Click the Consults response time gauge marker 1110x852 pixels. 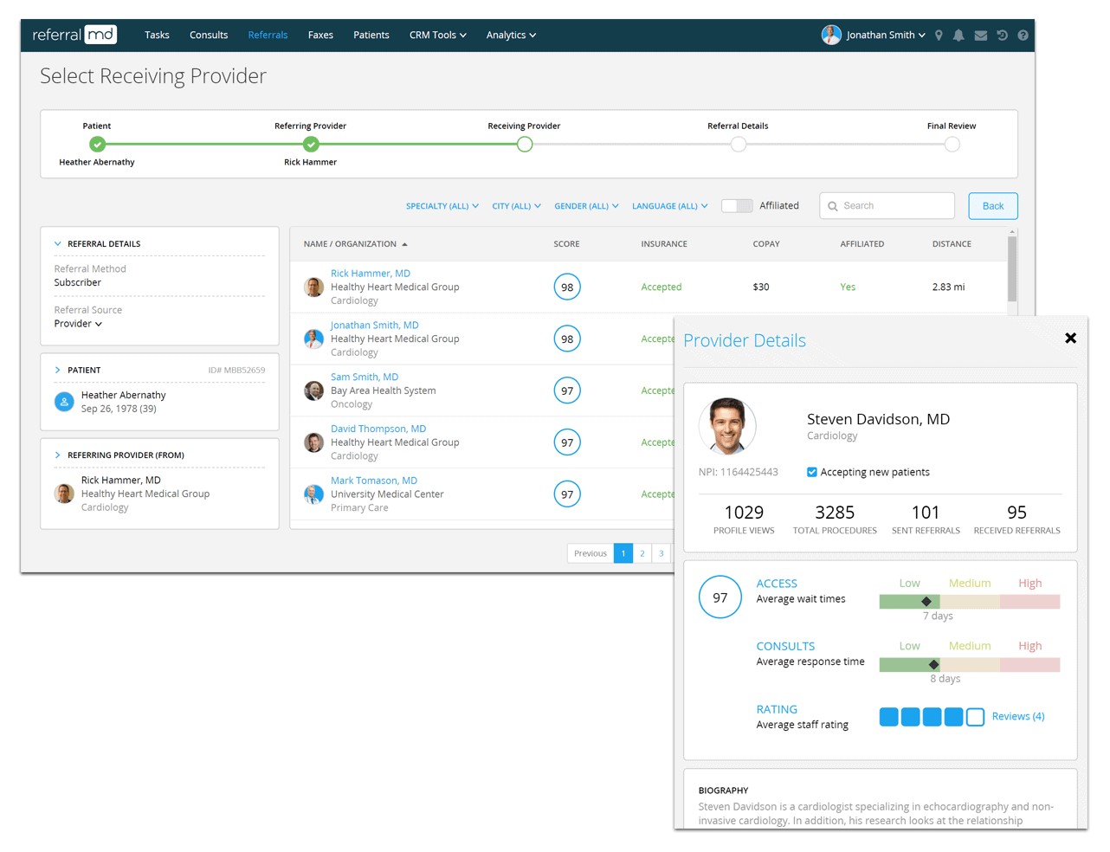933,665
